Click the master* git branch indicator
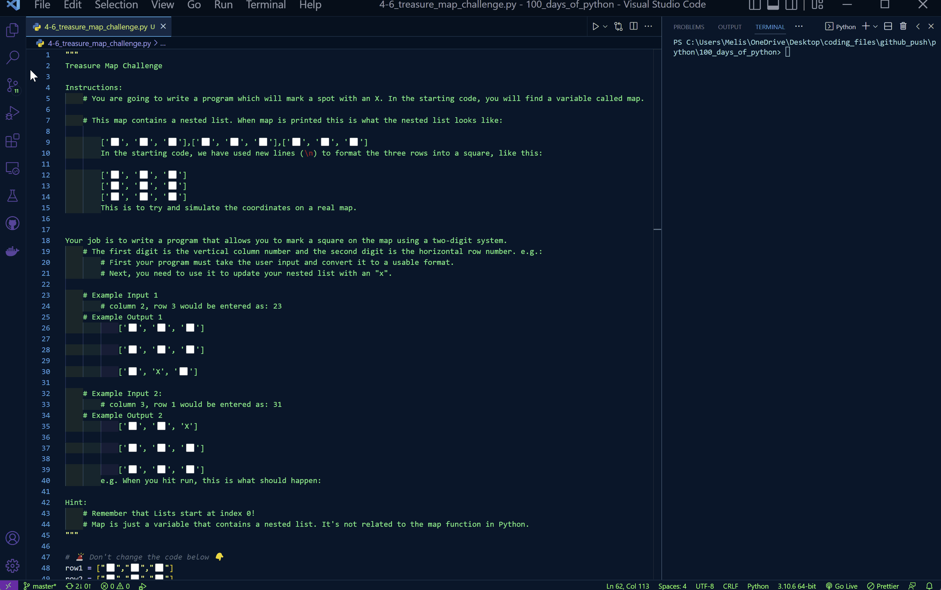Image resolution: width=941 pixels, height=590 pixels. pyautogui.click(x=40, y=586)
